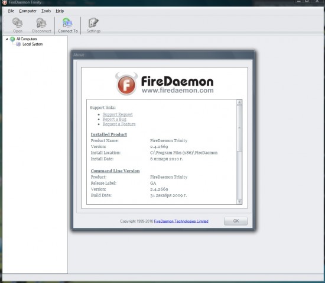325x283 pixels.
Task: Click the Command Line Version heading
Action: (x=115, y=171)
